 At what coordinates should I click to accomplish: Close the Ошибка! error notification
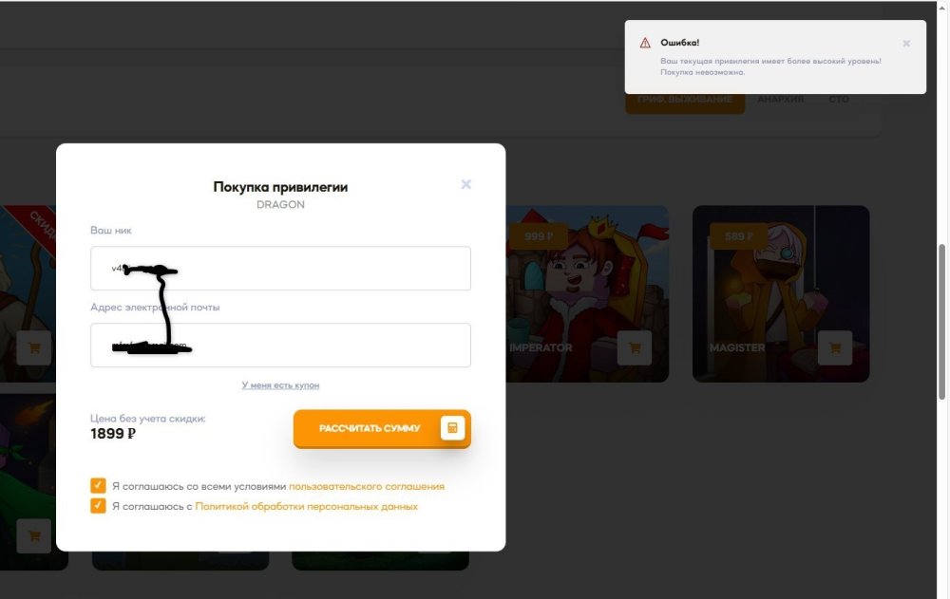pyautogui.click(x=906, y=44)
